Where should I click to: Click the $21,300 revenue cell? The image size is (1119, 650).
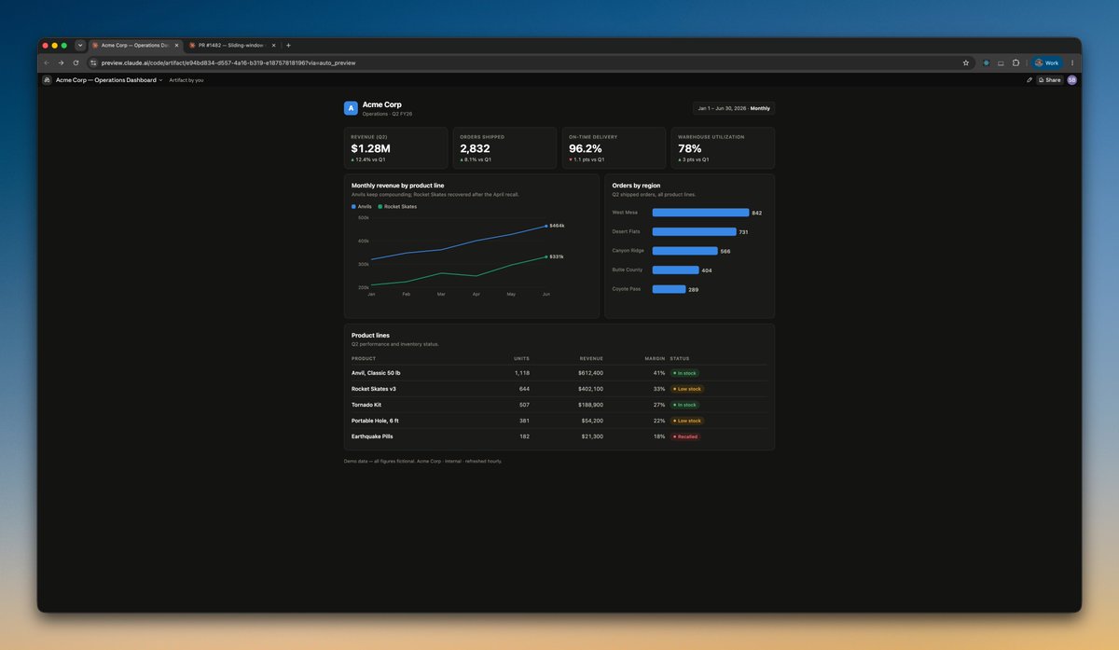592,436
